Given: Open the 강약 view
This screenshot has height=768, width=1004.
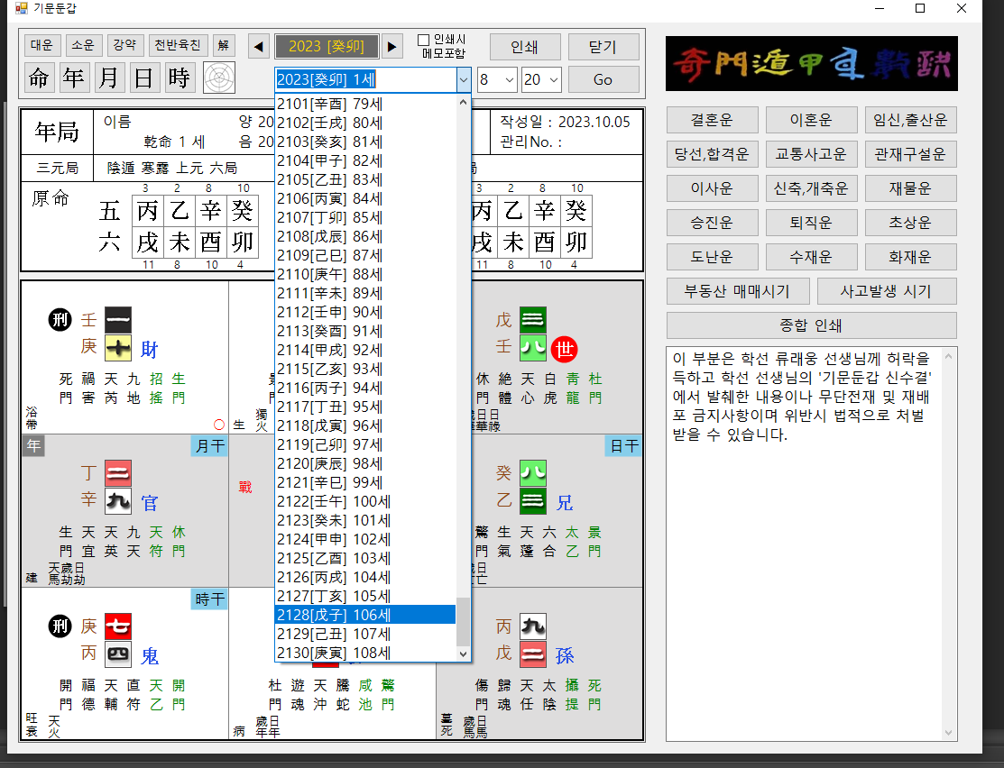Looking at the screenshot, I should tap(124, 45).
